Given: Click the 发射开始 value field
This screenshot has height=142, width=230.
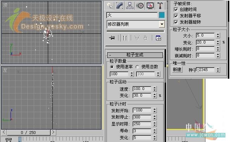Looking at the screenshot, I should pyautogui.click(x=142, y=110).
